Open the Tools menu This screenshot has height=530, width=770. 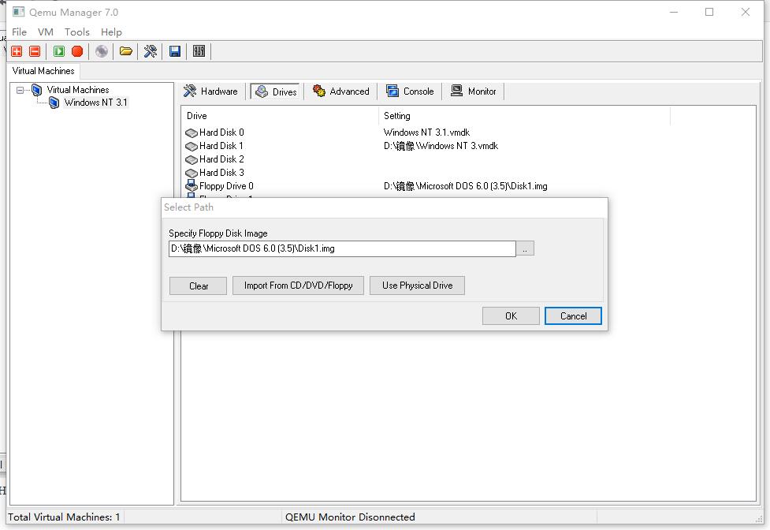(x=77, y=32)
